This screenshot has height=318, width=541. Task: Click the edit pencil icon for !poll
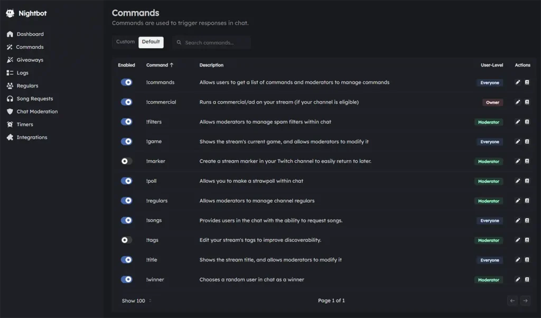[x=518, y=181]
